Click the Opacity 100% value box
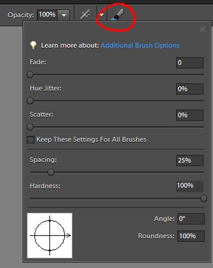213x268 pixels. pyautogui.click(x=47, y=15)
